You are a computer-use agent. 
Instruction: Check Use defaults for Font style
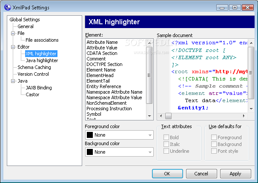[x=214, y=151]
